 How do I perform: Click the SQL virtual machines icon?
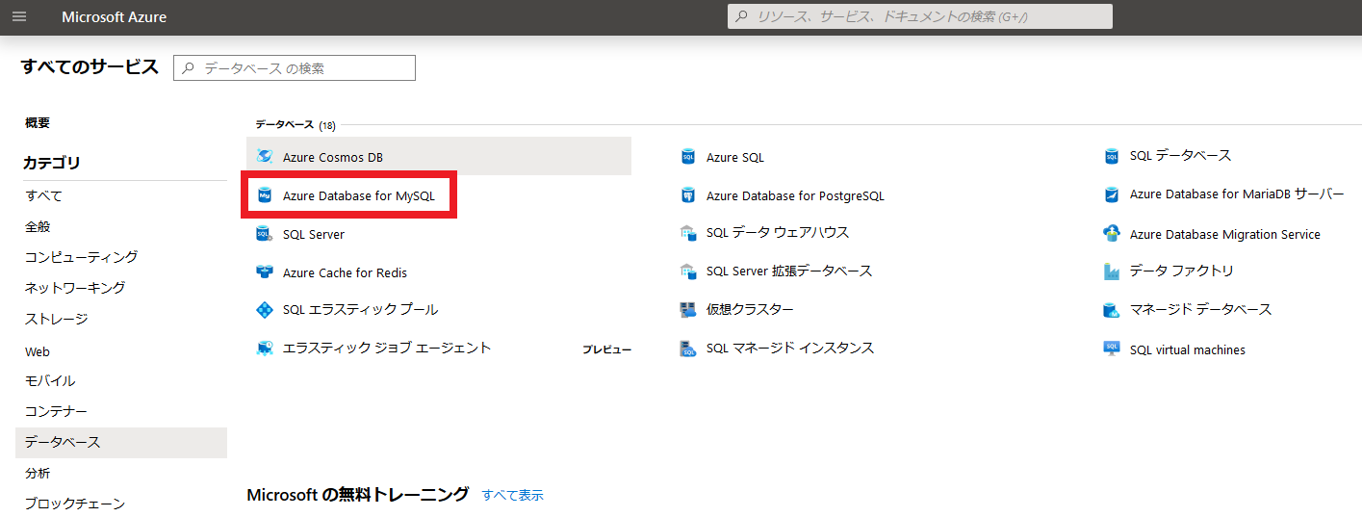click(x=1112, y=349)
